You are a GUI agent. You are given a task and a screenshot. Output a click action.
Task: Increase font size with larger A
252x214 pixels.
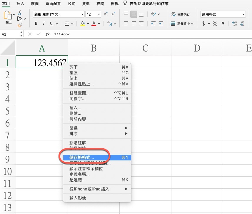tap(106, 14)
